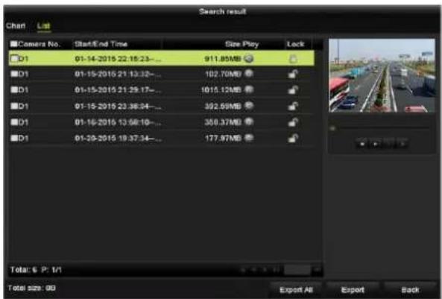Click the Back button
The width and height of the screenshot is (442, 299).
tap(410, 290)
